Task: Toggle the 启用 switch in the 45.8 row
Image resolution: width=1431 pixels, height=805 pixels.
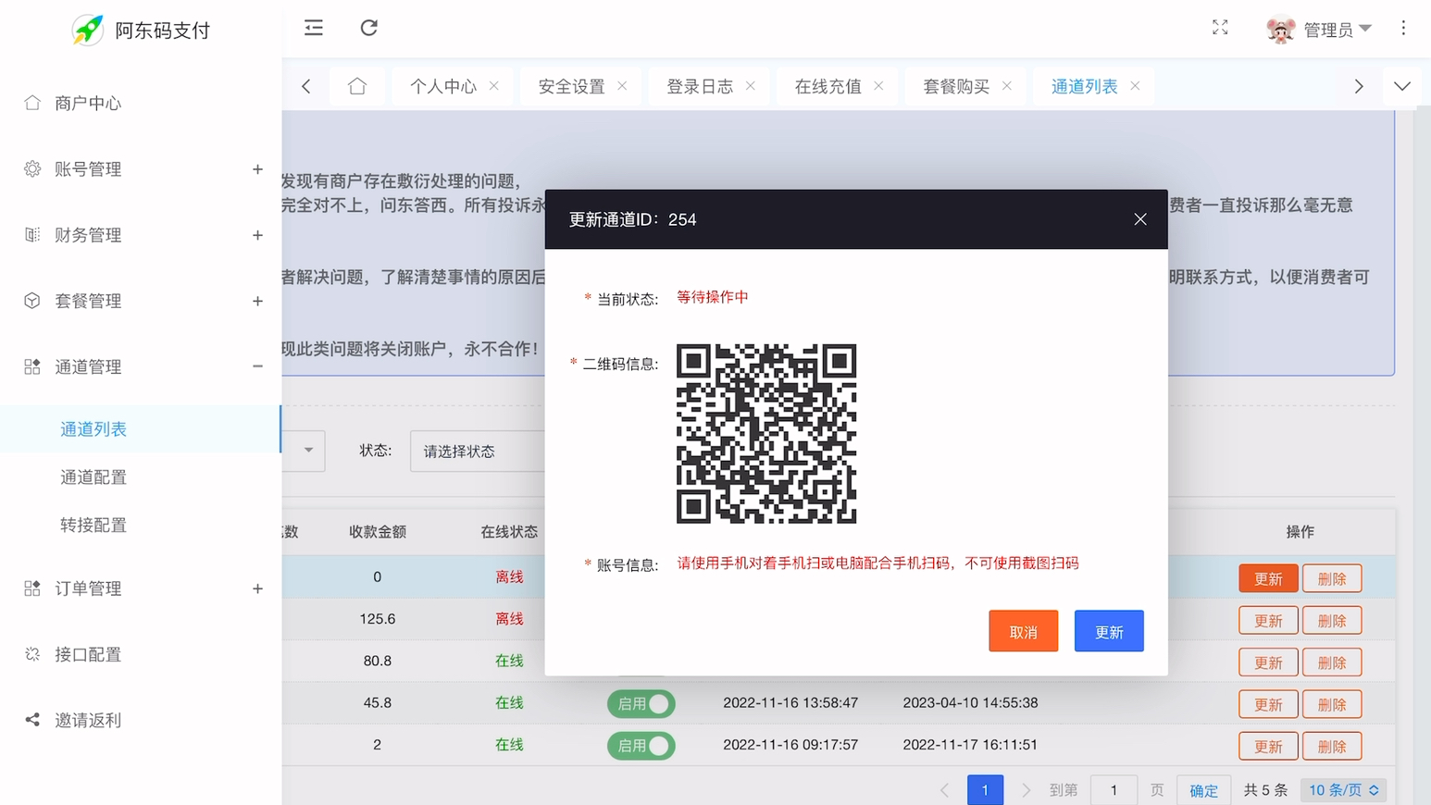Action: pyautogui.click(x=641, y=704)
